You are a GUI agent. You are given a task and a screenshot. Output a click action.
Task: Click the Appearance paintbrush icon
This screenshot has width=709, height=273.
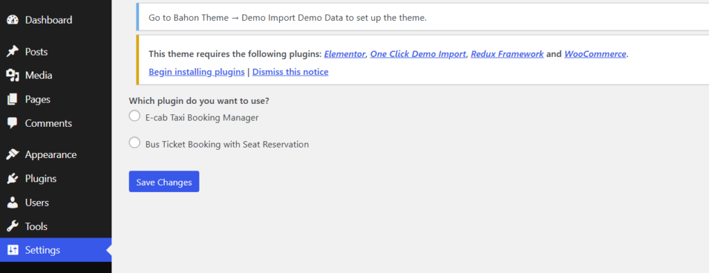12,155
